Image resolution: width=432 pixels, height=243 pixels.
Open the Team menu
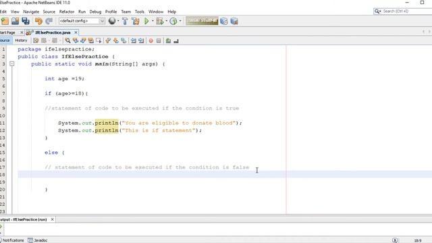pyautogui.click(x=126, y=11)
